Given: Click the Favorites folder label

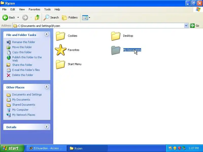Looking at the screenshot, I should 74,50.
